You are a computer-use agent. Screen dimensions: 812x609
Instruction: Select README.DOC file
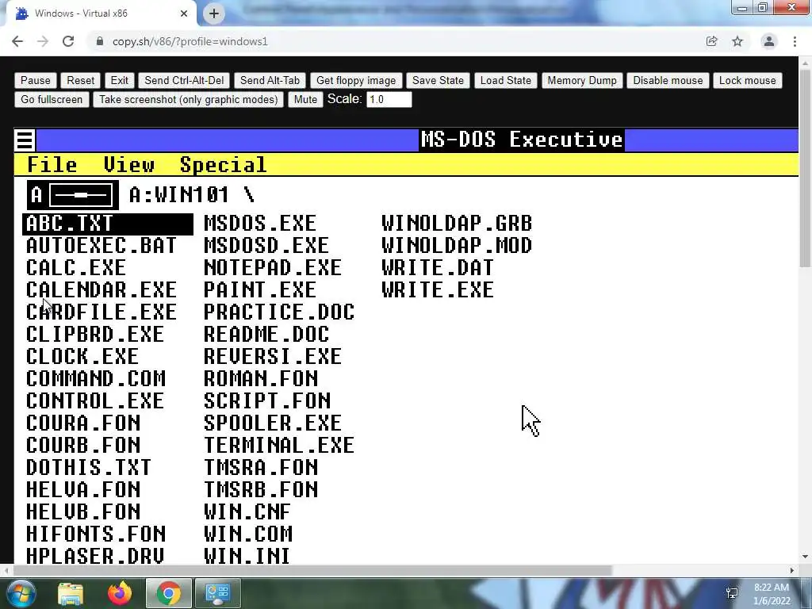[266, 335]
